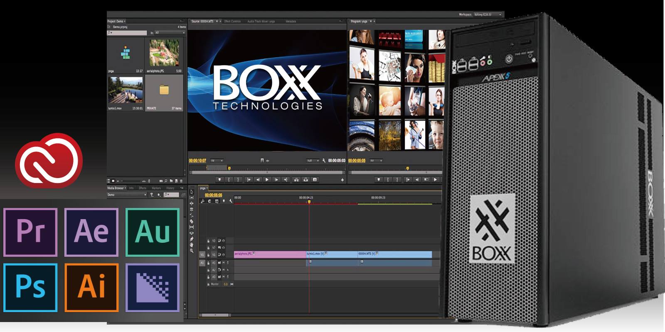Select the Razor tool in the tools panel
Image resolution: width=665 pixels, height=332 pixels.
tap(192, 221)
